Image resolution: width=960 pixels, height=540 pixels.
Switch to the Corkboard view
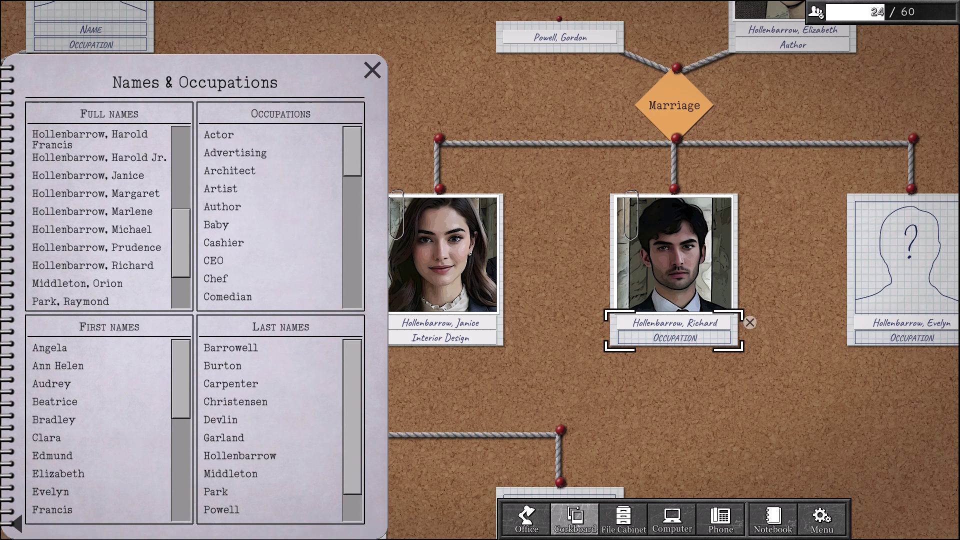pos(575,519)
